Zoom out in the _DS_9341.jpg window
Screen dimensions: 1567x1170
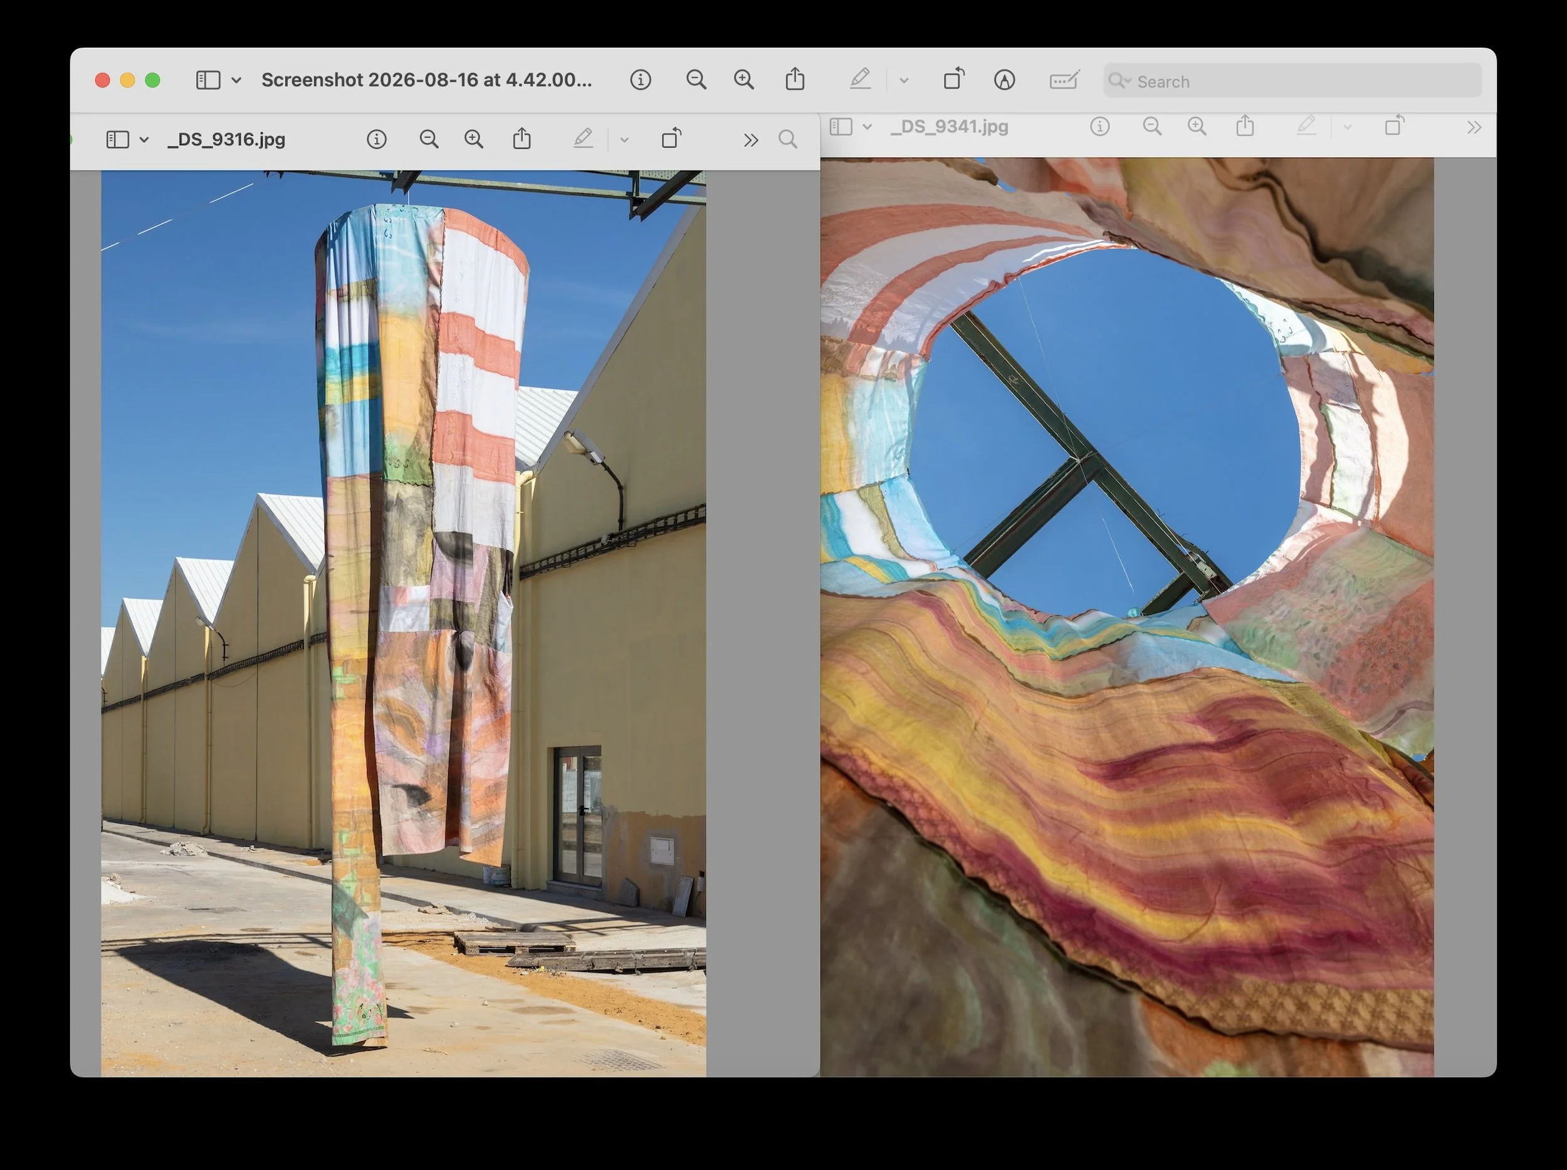[1153, 127]
